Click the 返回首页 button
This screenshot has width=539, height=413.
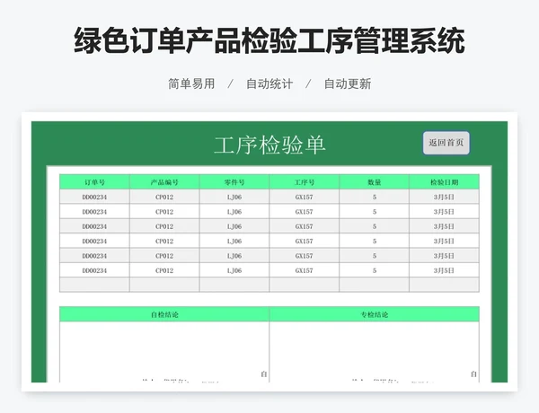(x=446, y=143)
